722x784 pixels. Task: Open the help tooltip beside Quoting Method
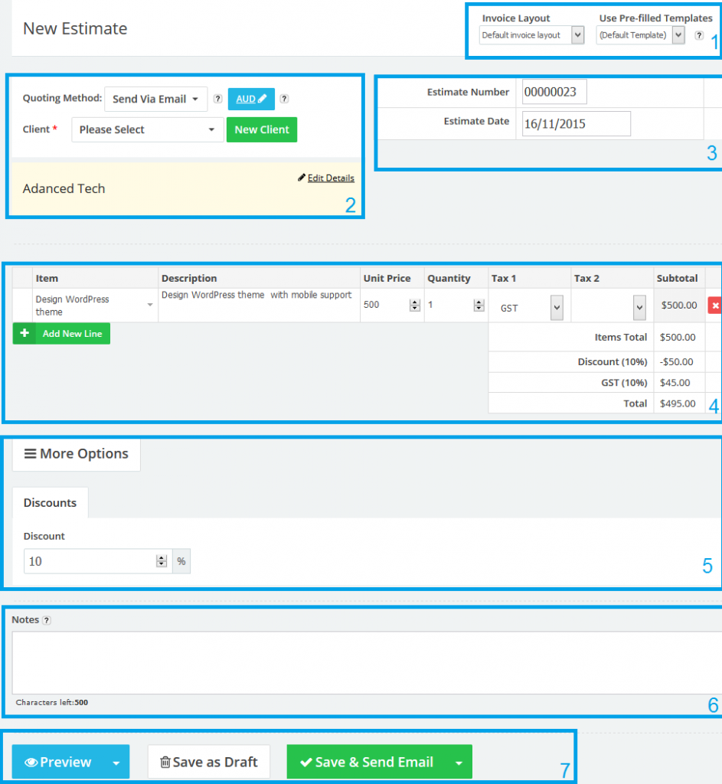217,99
